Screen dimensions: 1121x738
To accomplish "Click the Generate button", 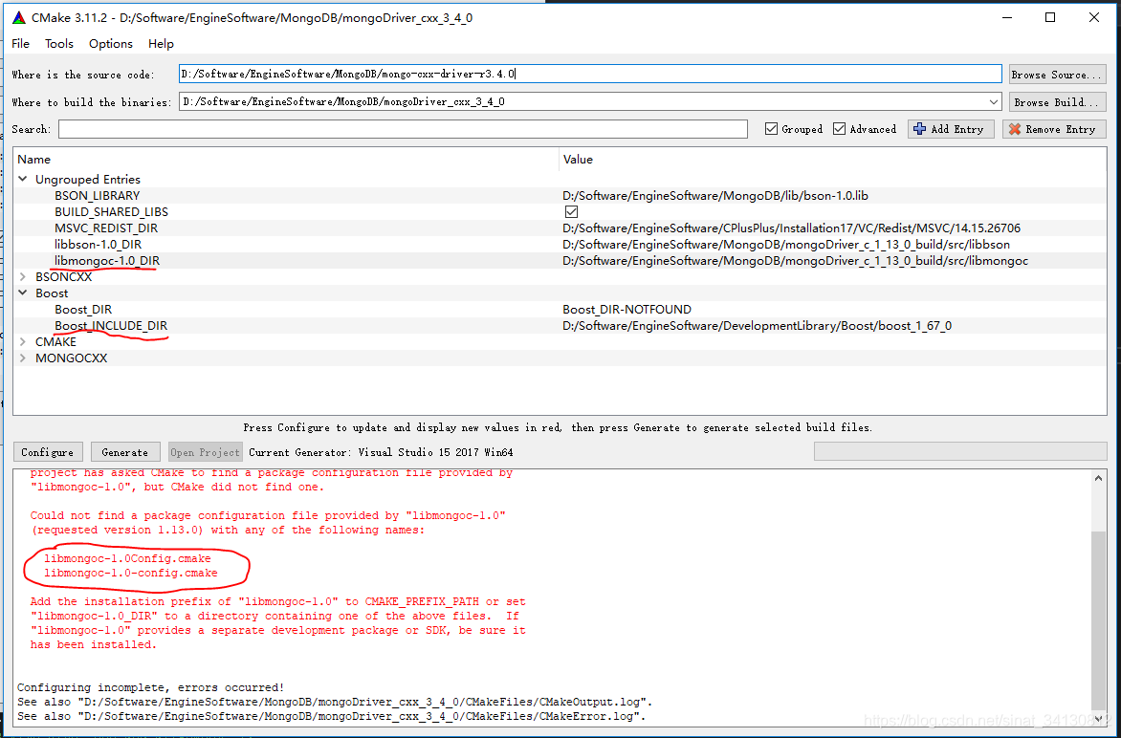I will click(x=125, y=452).
